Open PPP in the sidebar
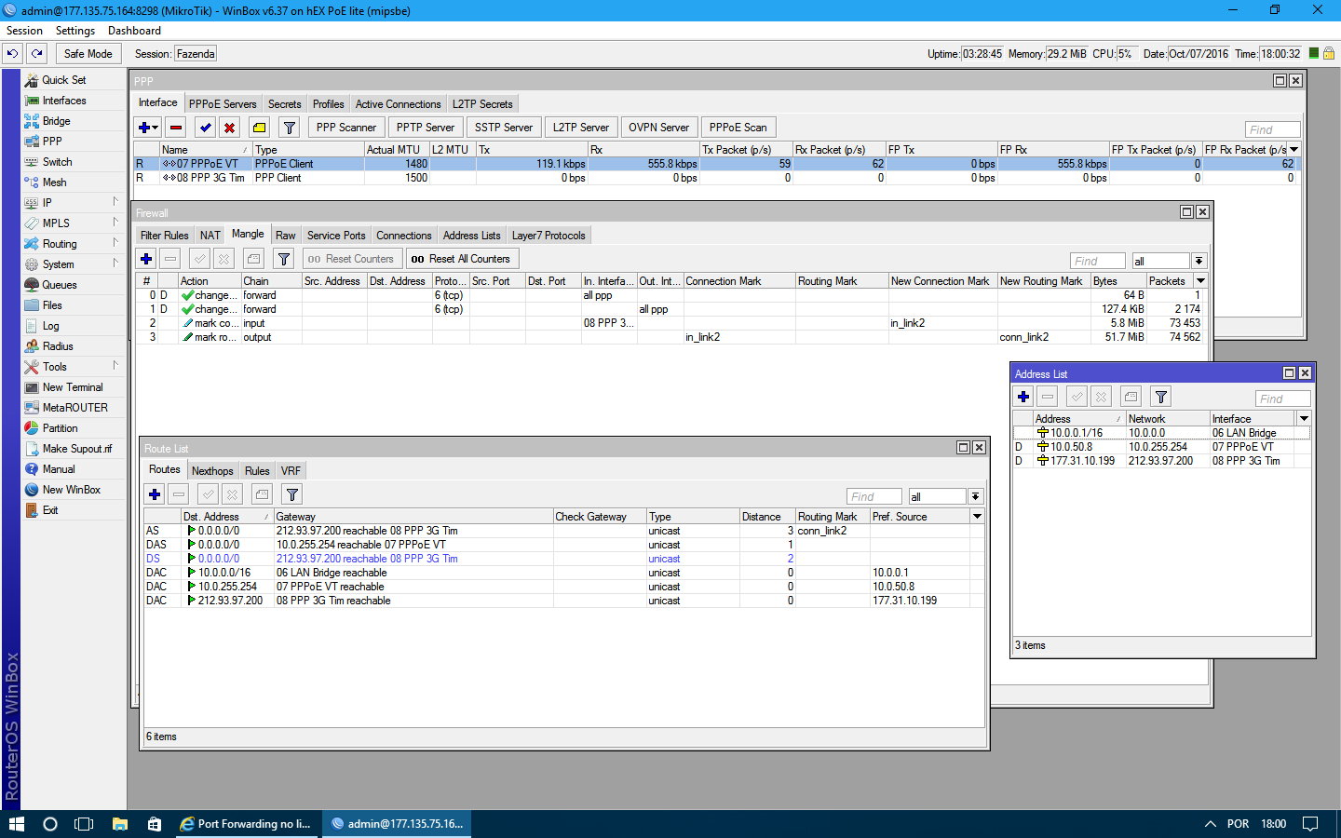The width and height of the screenshot is (1341, 838). [52, 142]
